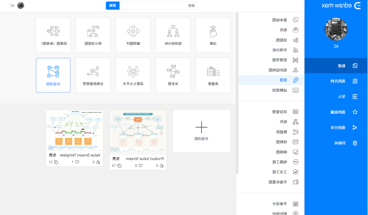Open the 回收站 (Recycle Bin) item
Screen dimensions: 368x215
[336, 143]
